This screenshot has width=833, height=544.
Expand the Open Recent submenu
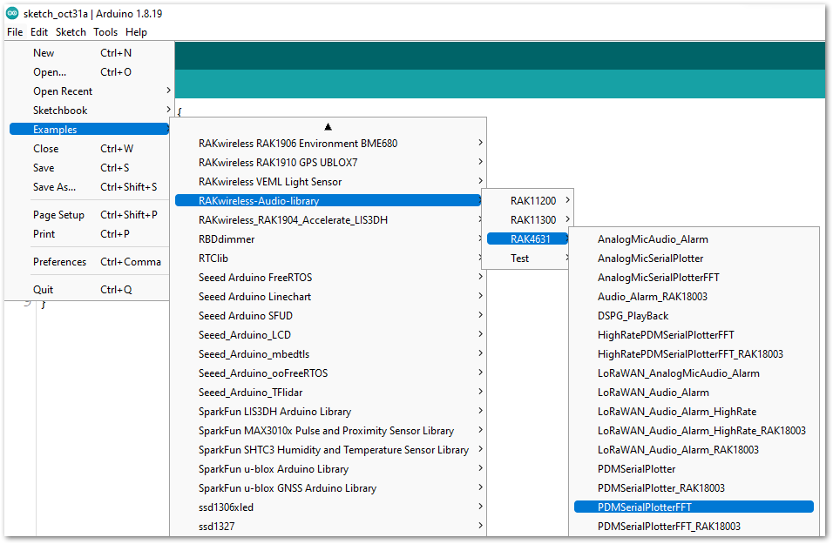point(61,91)
